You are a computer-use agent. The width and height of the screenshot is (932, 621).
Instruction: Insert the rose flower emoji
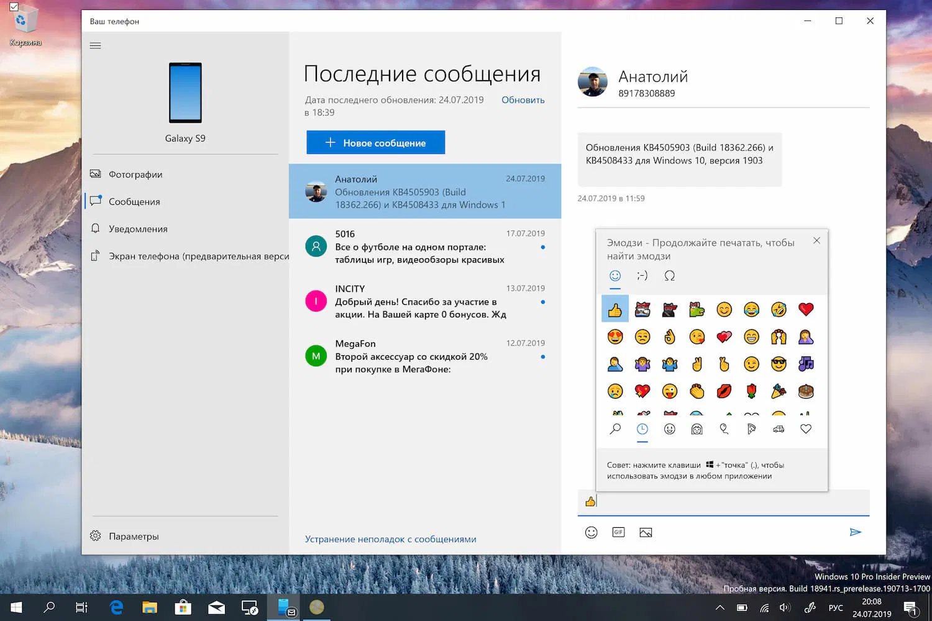(751, 391)
